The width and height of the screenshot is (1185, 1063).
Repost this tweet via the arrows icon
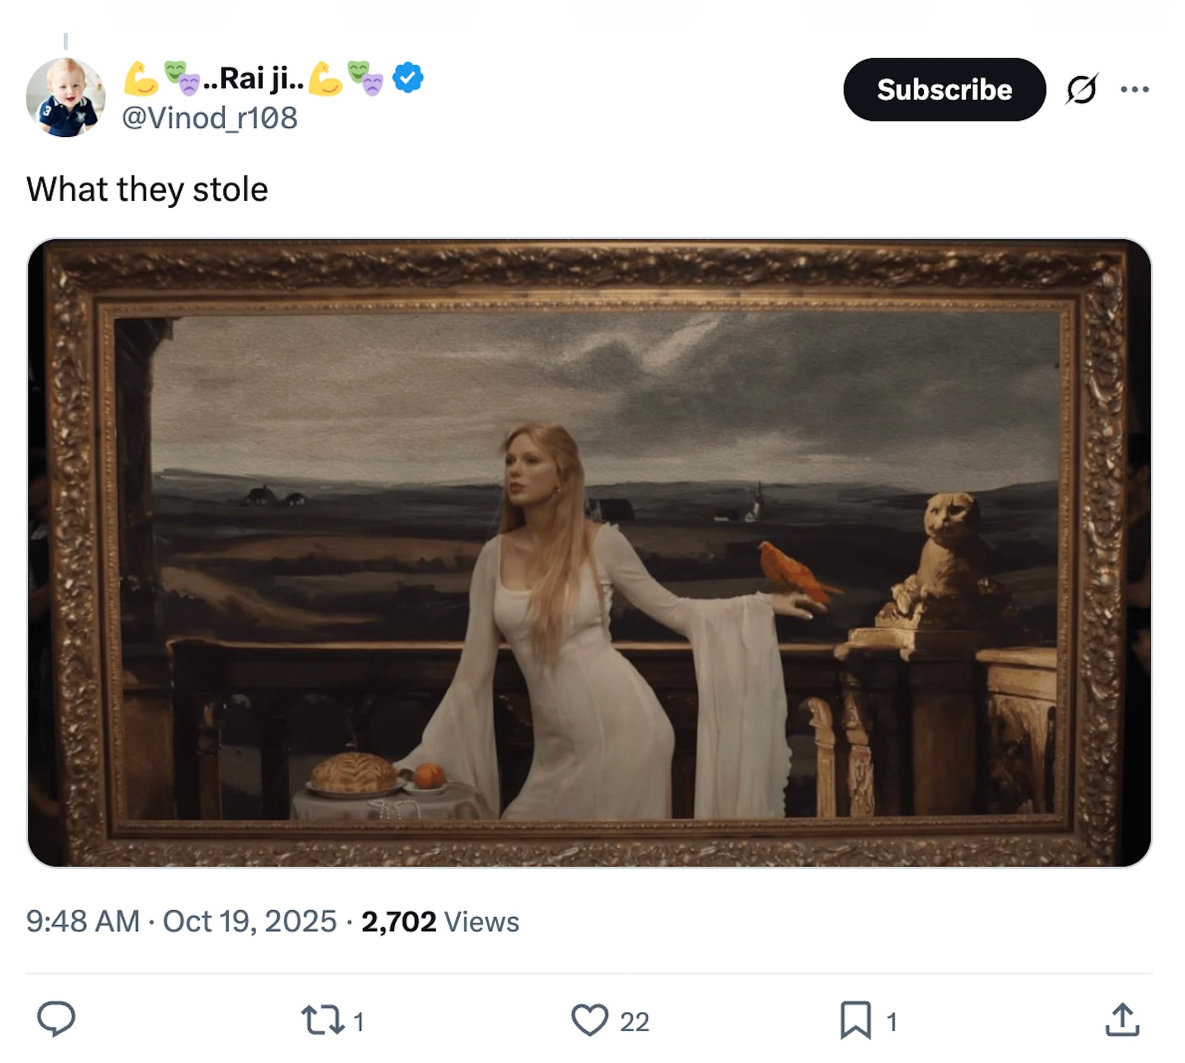pos(323,1020)
